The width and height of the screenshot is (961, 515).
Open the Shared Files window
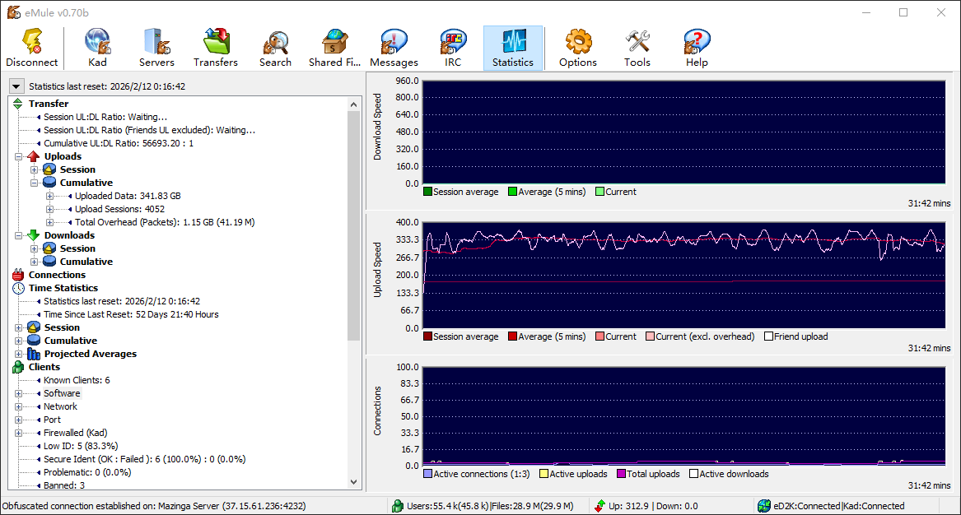coord(334,48)
